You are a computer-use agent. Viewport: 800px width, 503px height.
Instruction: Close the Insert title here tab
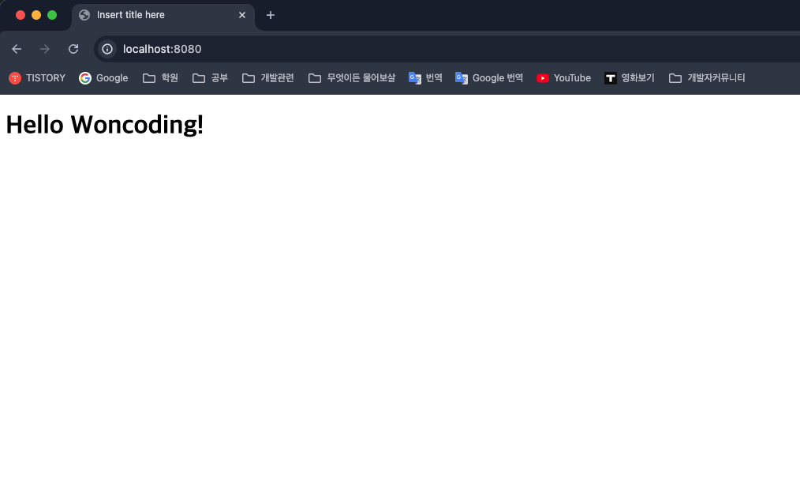242,15
